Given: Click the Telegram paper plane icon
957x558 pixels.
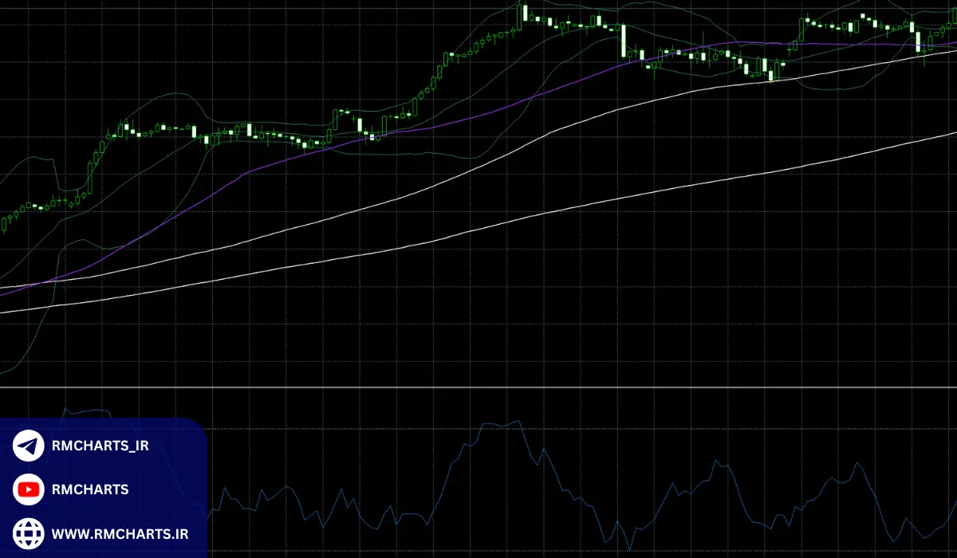Looking at the screenshot, I should click(x=29, y=446).
